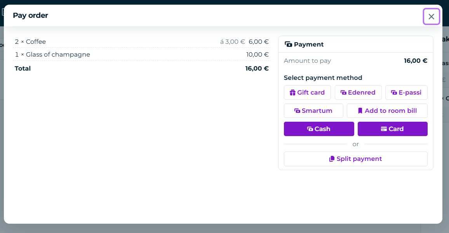Select the 2 × Coffee order line
The image size is (449, 233).
(x=142, y=42)
